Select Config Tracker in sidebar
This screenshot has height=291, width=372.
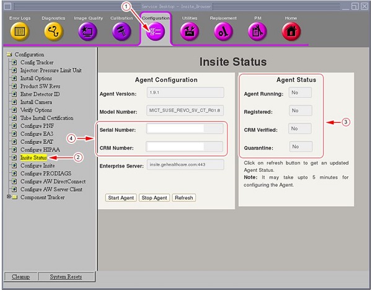coord(37,63)
